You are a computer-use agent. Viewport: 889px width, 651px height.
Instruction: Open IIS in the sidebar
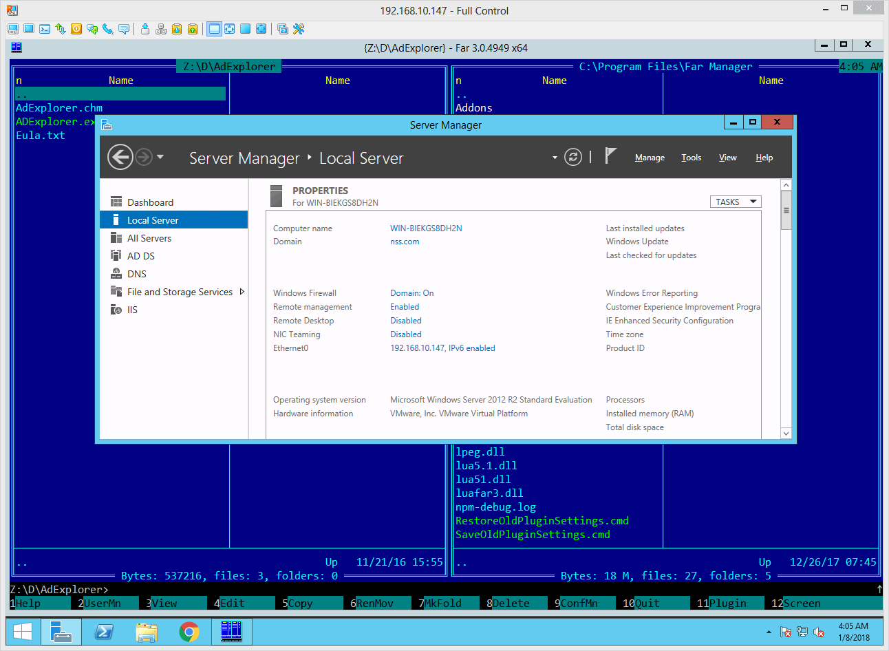(173, 310)
